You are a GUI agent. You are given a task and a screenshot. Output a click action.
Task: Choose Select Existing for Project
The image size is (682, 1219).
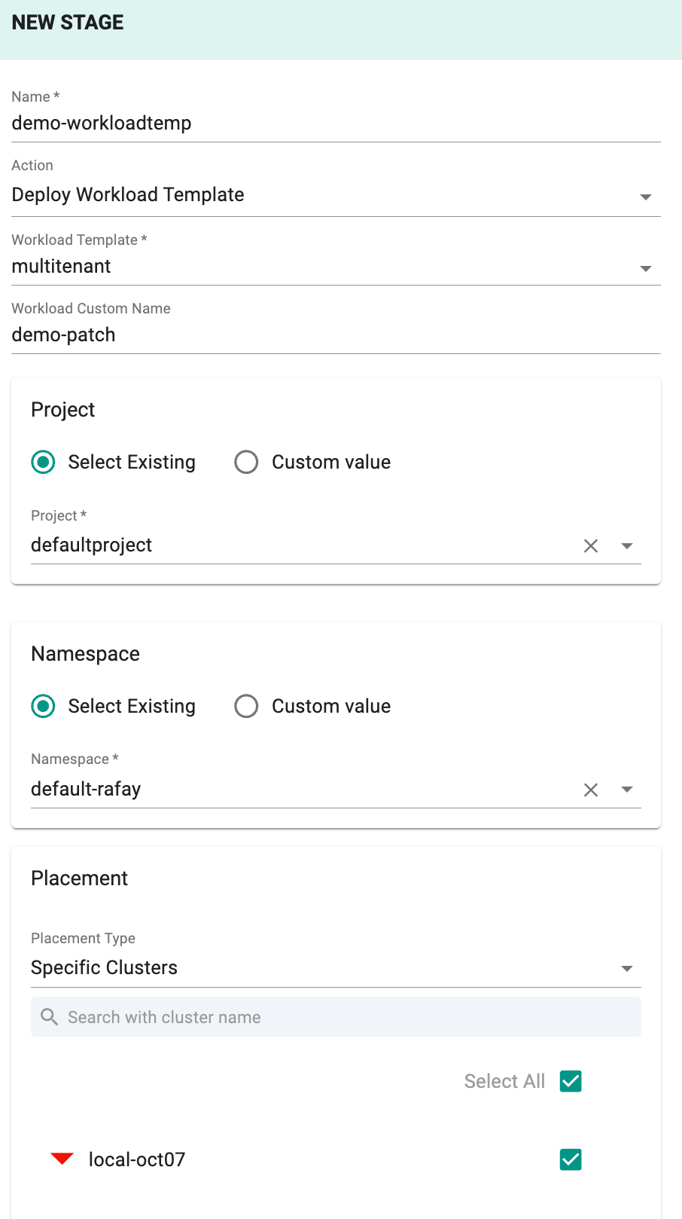click(x=44, y=462)
